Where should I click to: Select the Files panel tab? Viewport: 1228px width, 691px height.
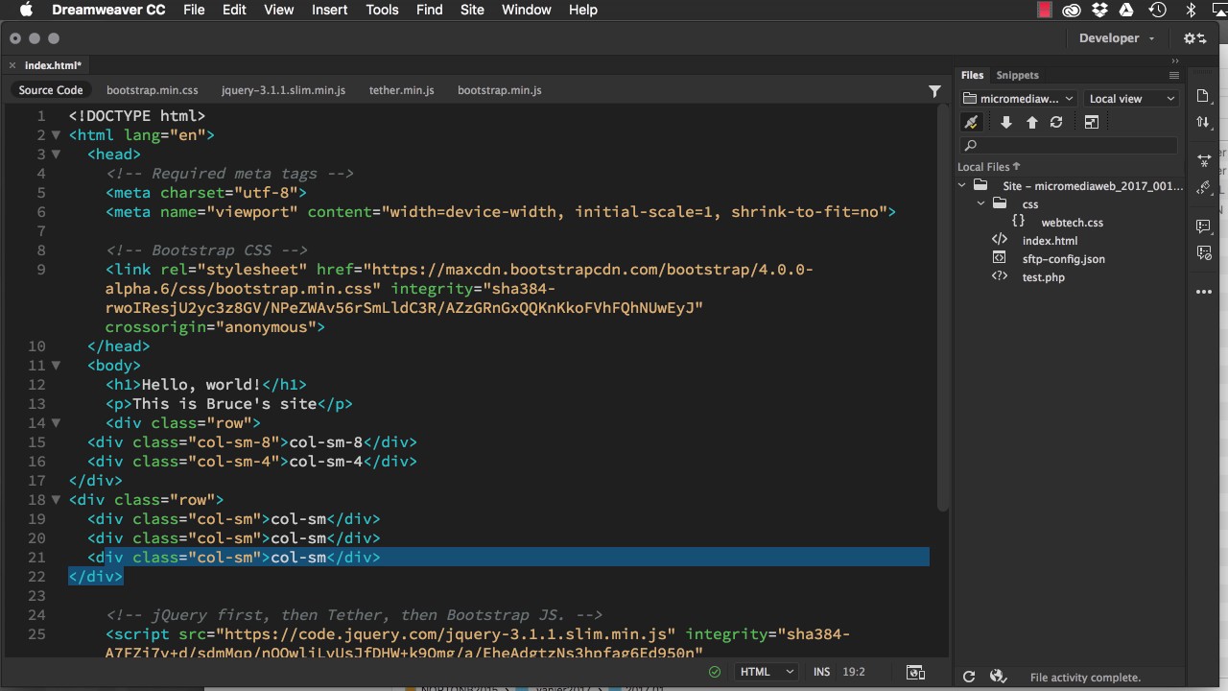coord(972,75)
